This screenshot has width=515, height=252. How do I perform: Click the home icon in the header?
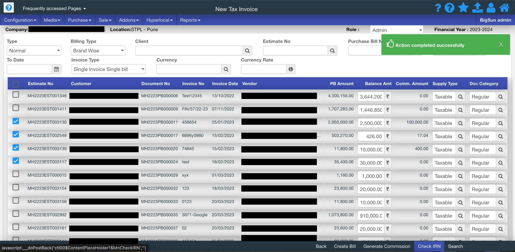pyautogui.click(x=504, y=8)
